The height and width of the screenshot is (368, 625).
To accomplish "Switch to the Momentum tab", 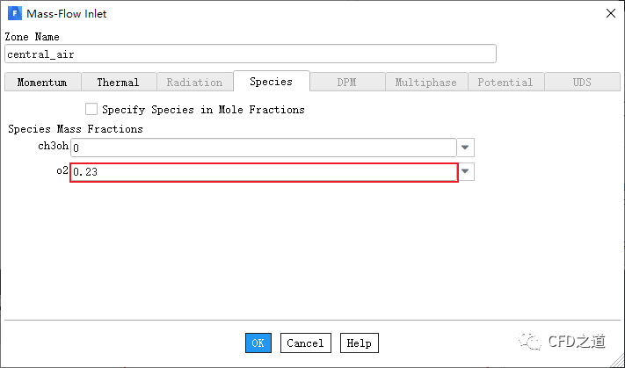I will [42, 83].
